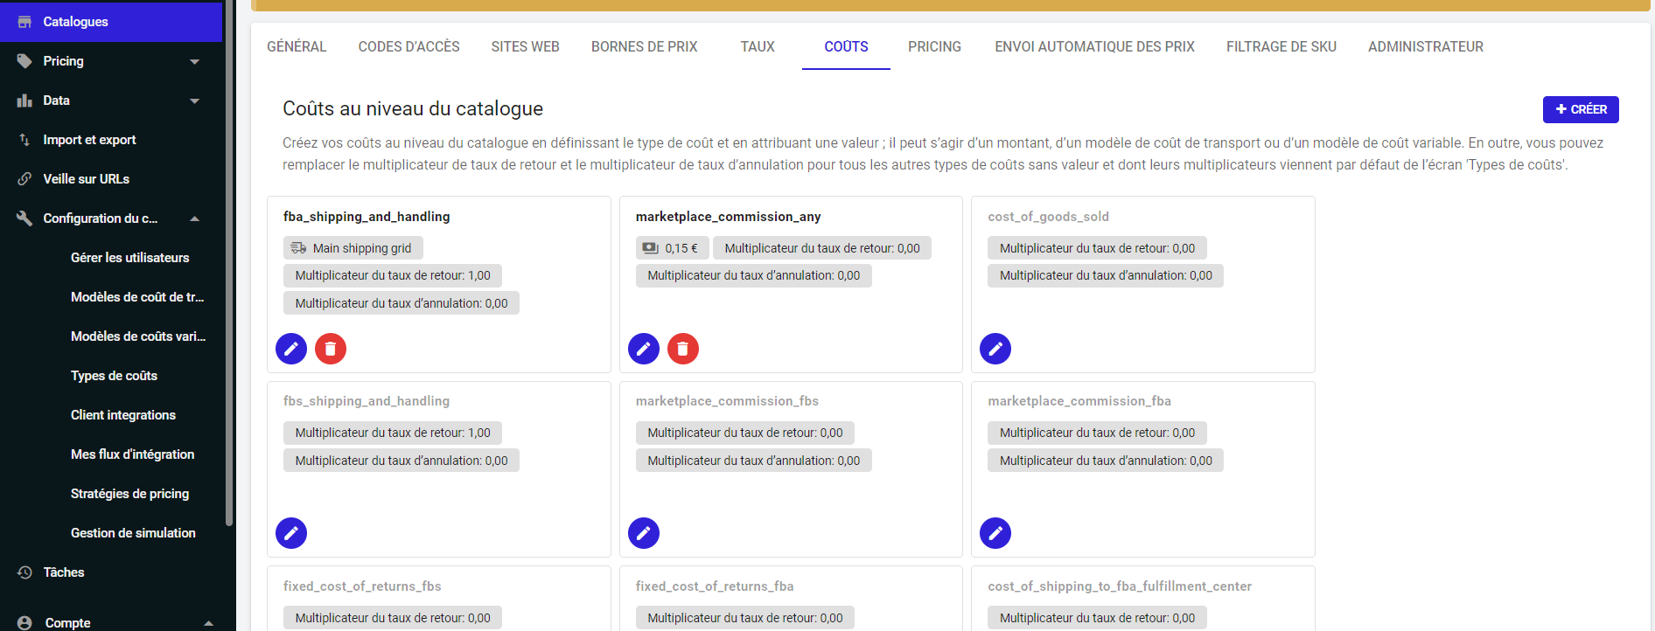This screenshot has height=631, width=1655.
Task: Edit the marketplace_commission_any cost
Action: pos(644,349)
